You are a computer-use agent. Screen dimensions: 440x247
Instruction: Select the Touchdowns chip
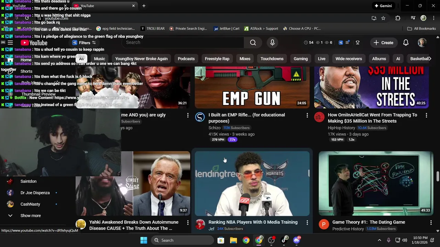click(x=272, y=59)
